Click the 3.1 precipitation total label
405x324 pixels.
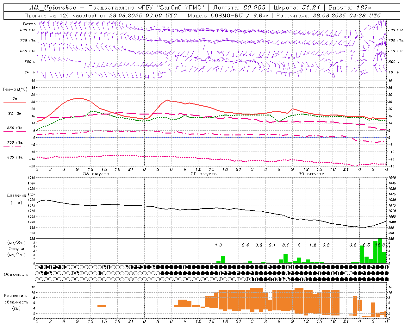pos(285,245)
